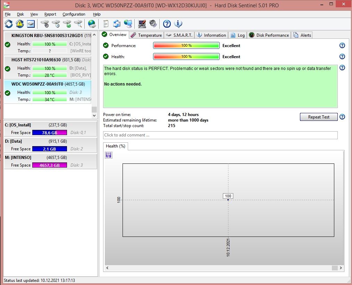The width and height of the screenshot is (352, 285).
Task: Click the blue question mark toolbar icon
Action: [x=167, y=24]
